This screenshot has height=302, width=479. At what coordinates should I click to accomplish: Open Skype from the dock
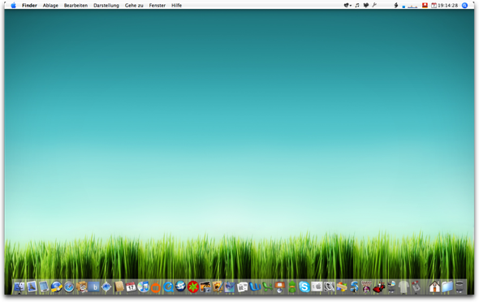click(x=304, y=287)
